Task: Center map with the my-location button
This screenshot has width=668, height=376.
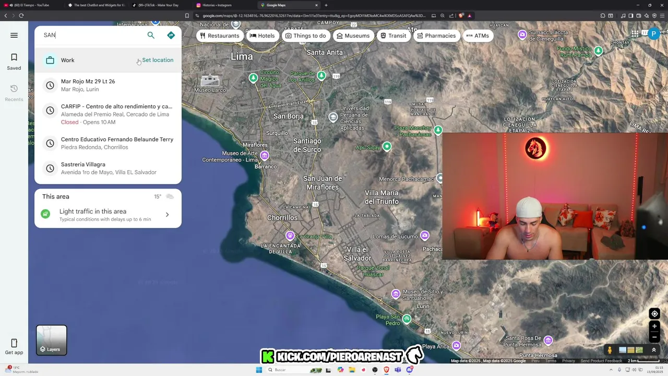Action: point(654,314)
